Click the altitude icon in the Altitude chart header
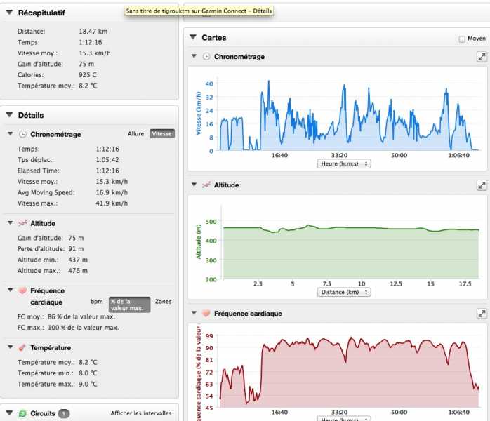This screenshot has width=490, height=421. coord(206,185)
